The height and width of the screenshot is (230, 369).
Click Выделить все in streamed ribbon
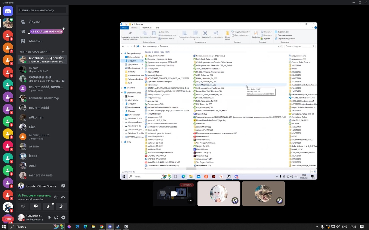(x=282, y=32)
